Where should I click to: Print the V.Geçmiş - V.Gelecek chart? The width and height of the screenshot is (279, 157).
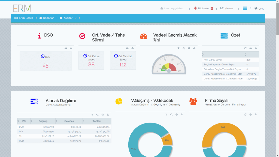177,115
